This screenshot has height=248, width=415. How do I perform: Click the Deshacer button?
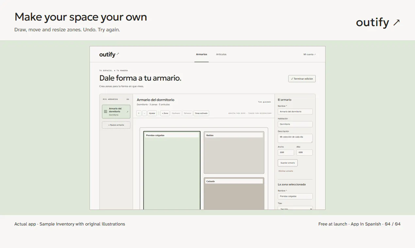coord(176,113)
